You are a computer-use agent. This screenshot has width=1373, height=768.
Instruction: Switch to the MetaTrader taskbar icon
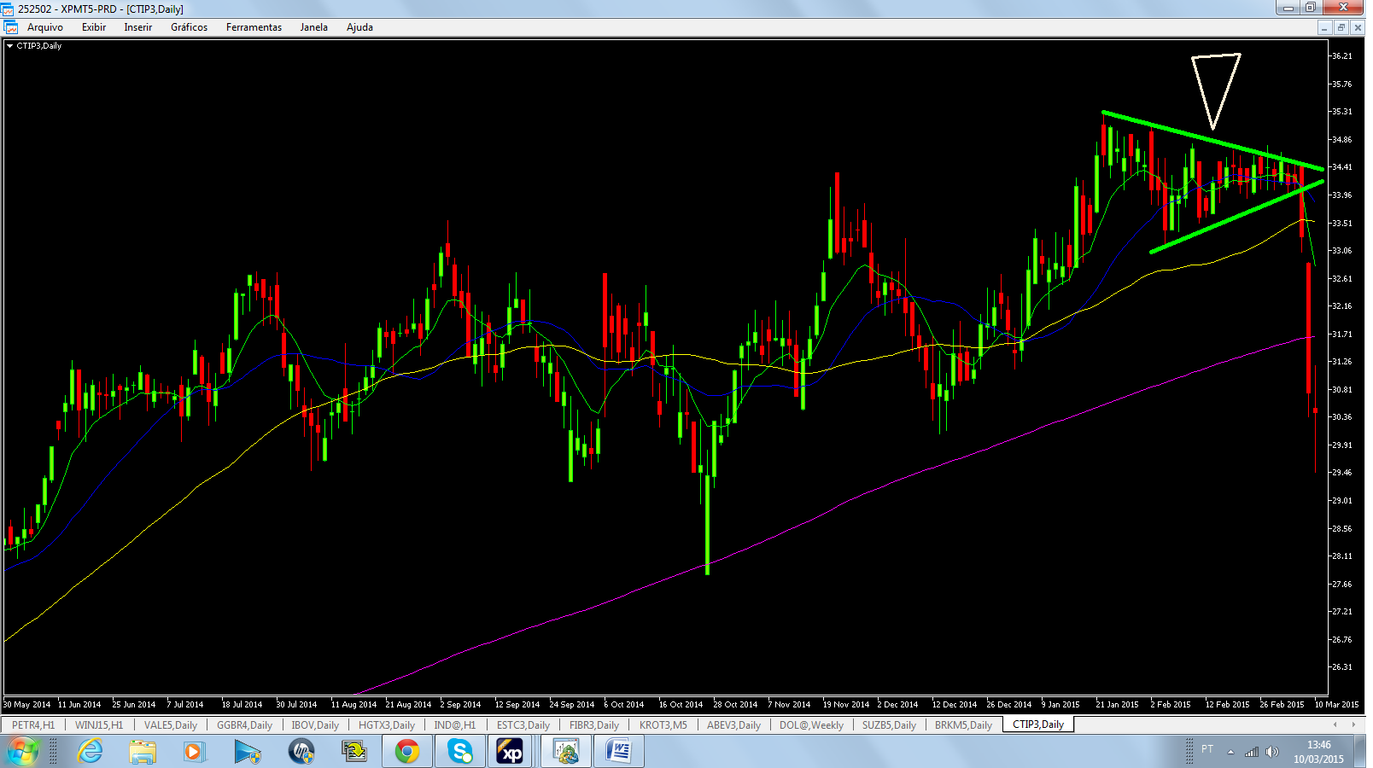[565, 751]
